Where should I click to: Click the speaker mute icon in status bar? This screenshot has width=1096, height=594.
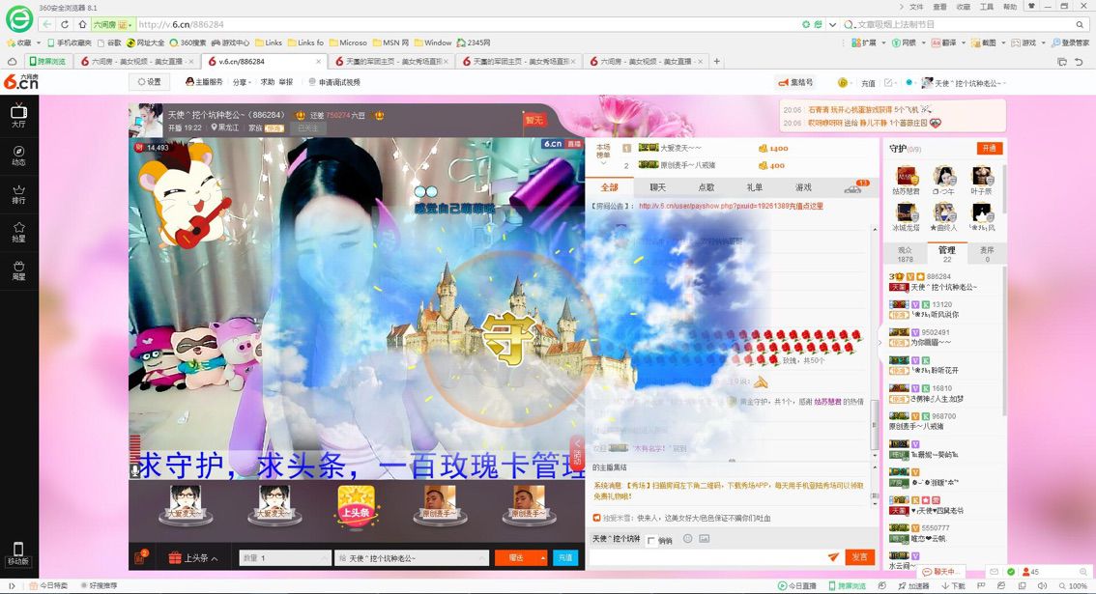(x=1042, y=586)
